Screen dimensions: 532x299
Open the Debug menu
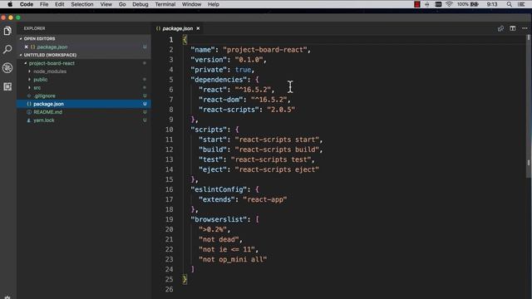pos(140,4)
